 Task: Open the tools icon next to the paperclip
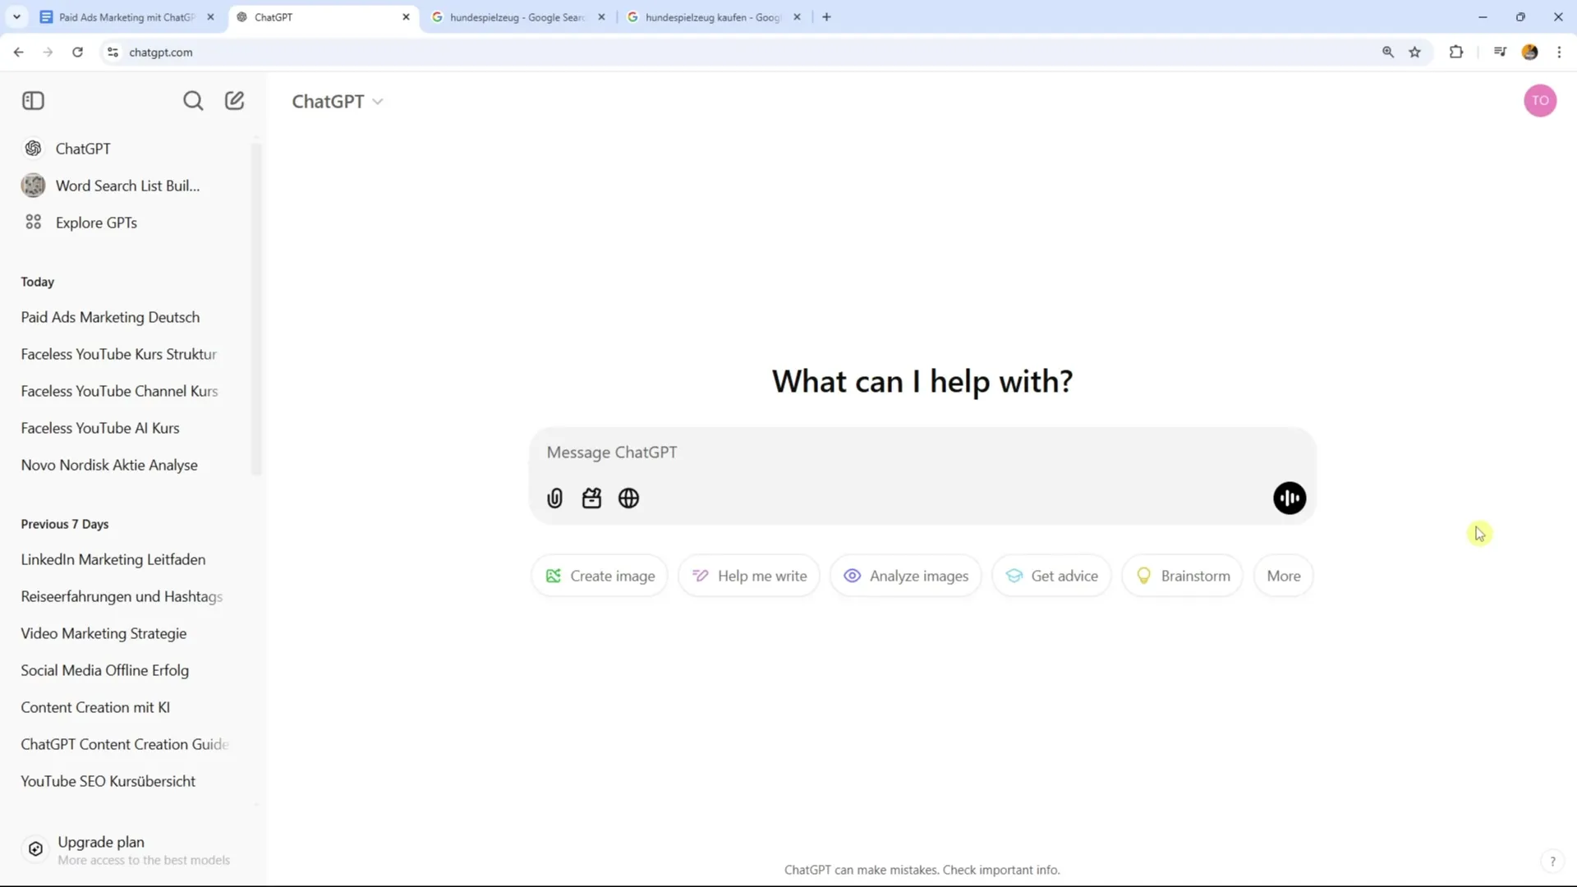pyautogui.click(x=592, y=499)
